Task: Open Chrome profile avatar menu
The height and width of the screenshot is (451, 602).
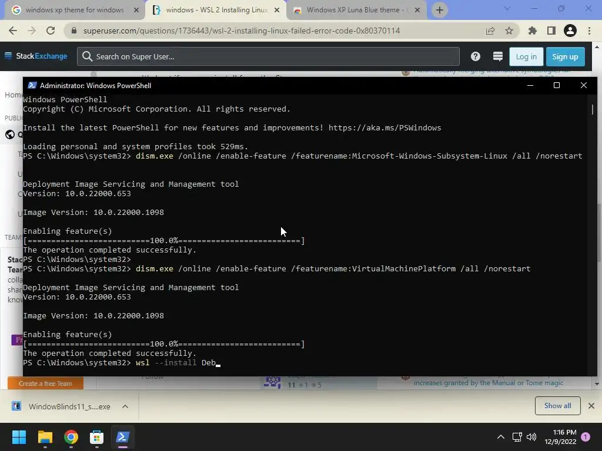Action: click(570, 31)
